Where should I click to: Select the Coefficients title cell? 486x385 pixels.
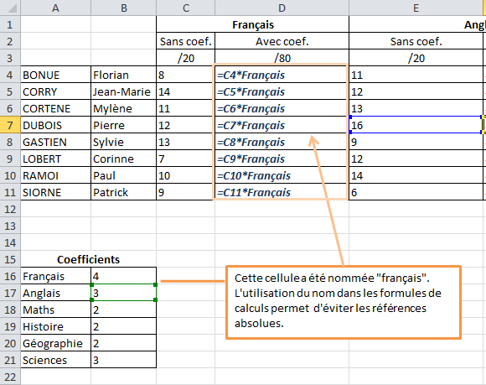[88, 259]
